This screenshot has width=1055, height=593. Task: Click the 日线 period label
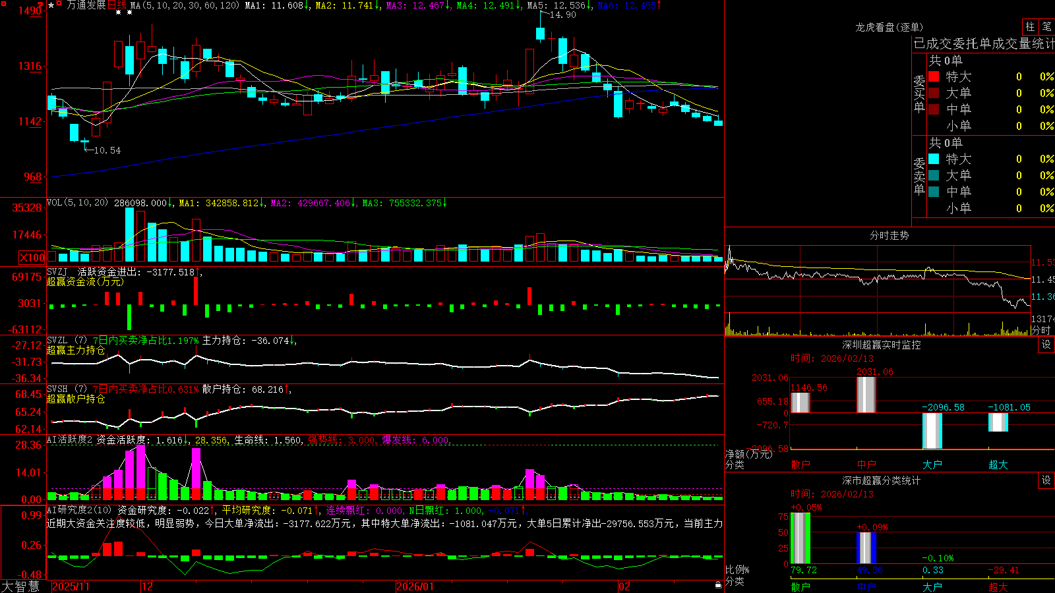click(117, 5)
